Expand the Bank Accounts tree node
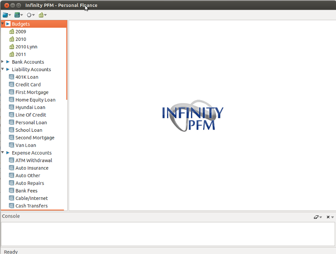 (3, 62)
